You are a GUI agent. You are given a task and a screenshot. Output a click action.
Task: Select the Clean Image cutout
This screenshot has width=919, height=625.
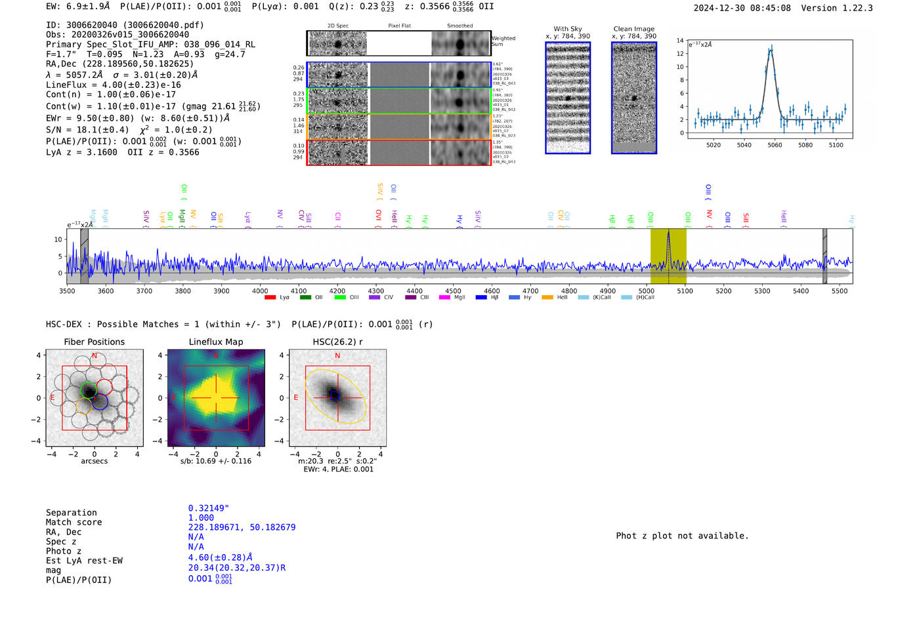click(x=634, y=98)
